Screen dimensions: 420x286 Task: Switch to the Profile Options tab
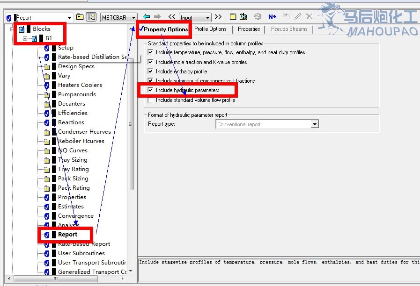tap(210, 29)
